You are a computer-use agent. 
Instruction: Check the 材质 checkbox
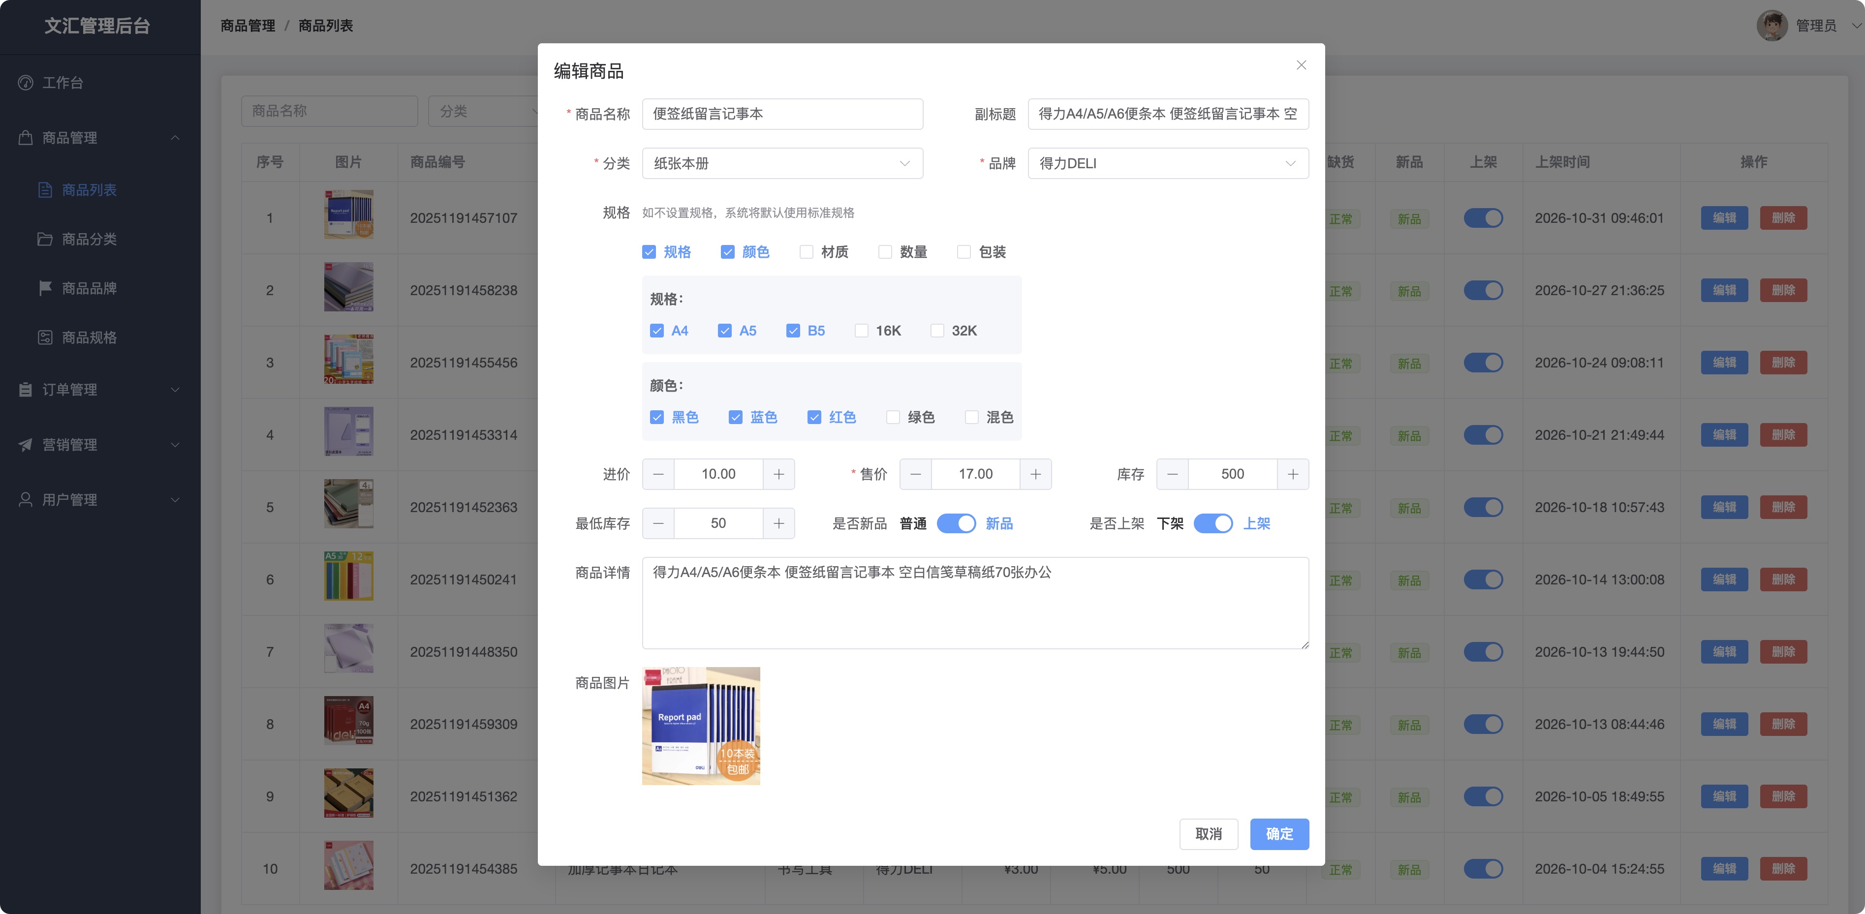click(806, 252)
